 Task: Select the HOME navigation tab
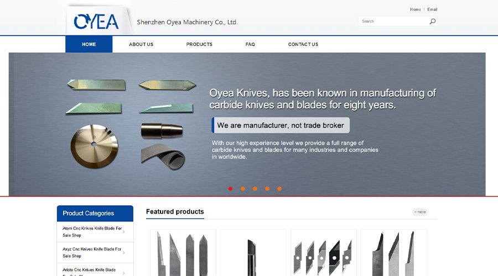tap(89, 44)
